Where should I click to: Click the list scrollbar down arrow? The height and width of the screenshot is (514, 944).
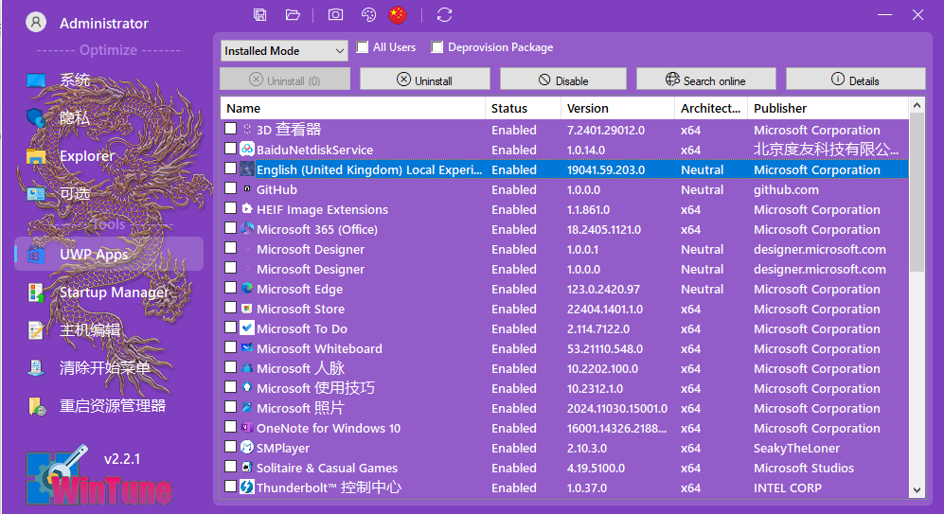coord(917,490)
